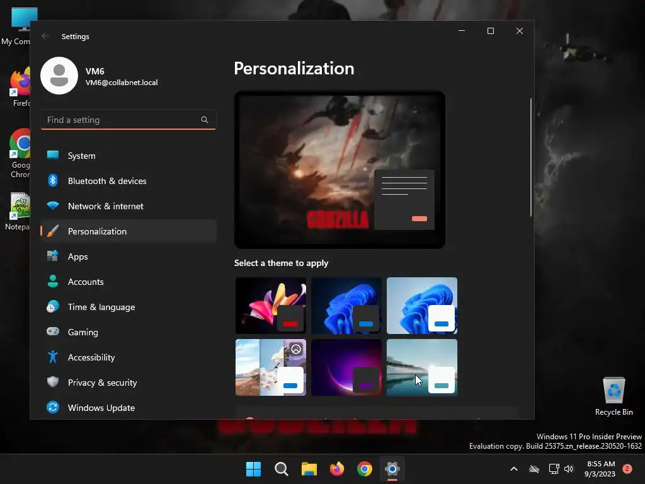Open the Apps settings category
This screenshot has width=645, height=484.
pyautogui.click(x=128, y=256)
